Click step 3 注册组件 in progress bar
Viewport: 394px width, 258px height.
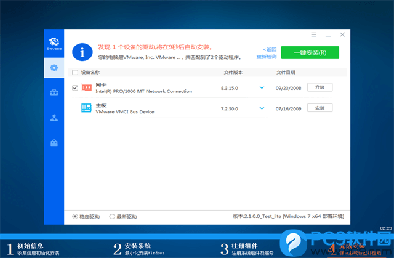click(247, 249)
